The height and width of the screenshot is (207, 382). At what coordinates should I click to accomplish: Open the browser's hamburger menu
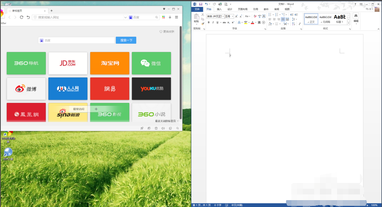tap(176, 17)
